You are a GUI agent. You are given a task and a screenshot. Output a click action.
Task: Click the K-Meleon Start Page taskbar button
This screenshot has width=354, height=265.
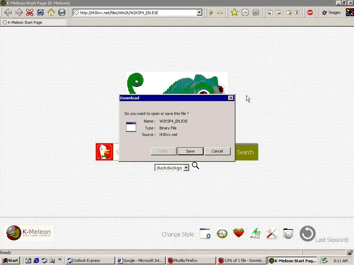pos(292,261)
